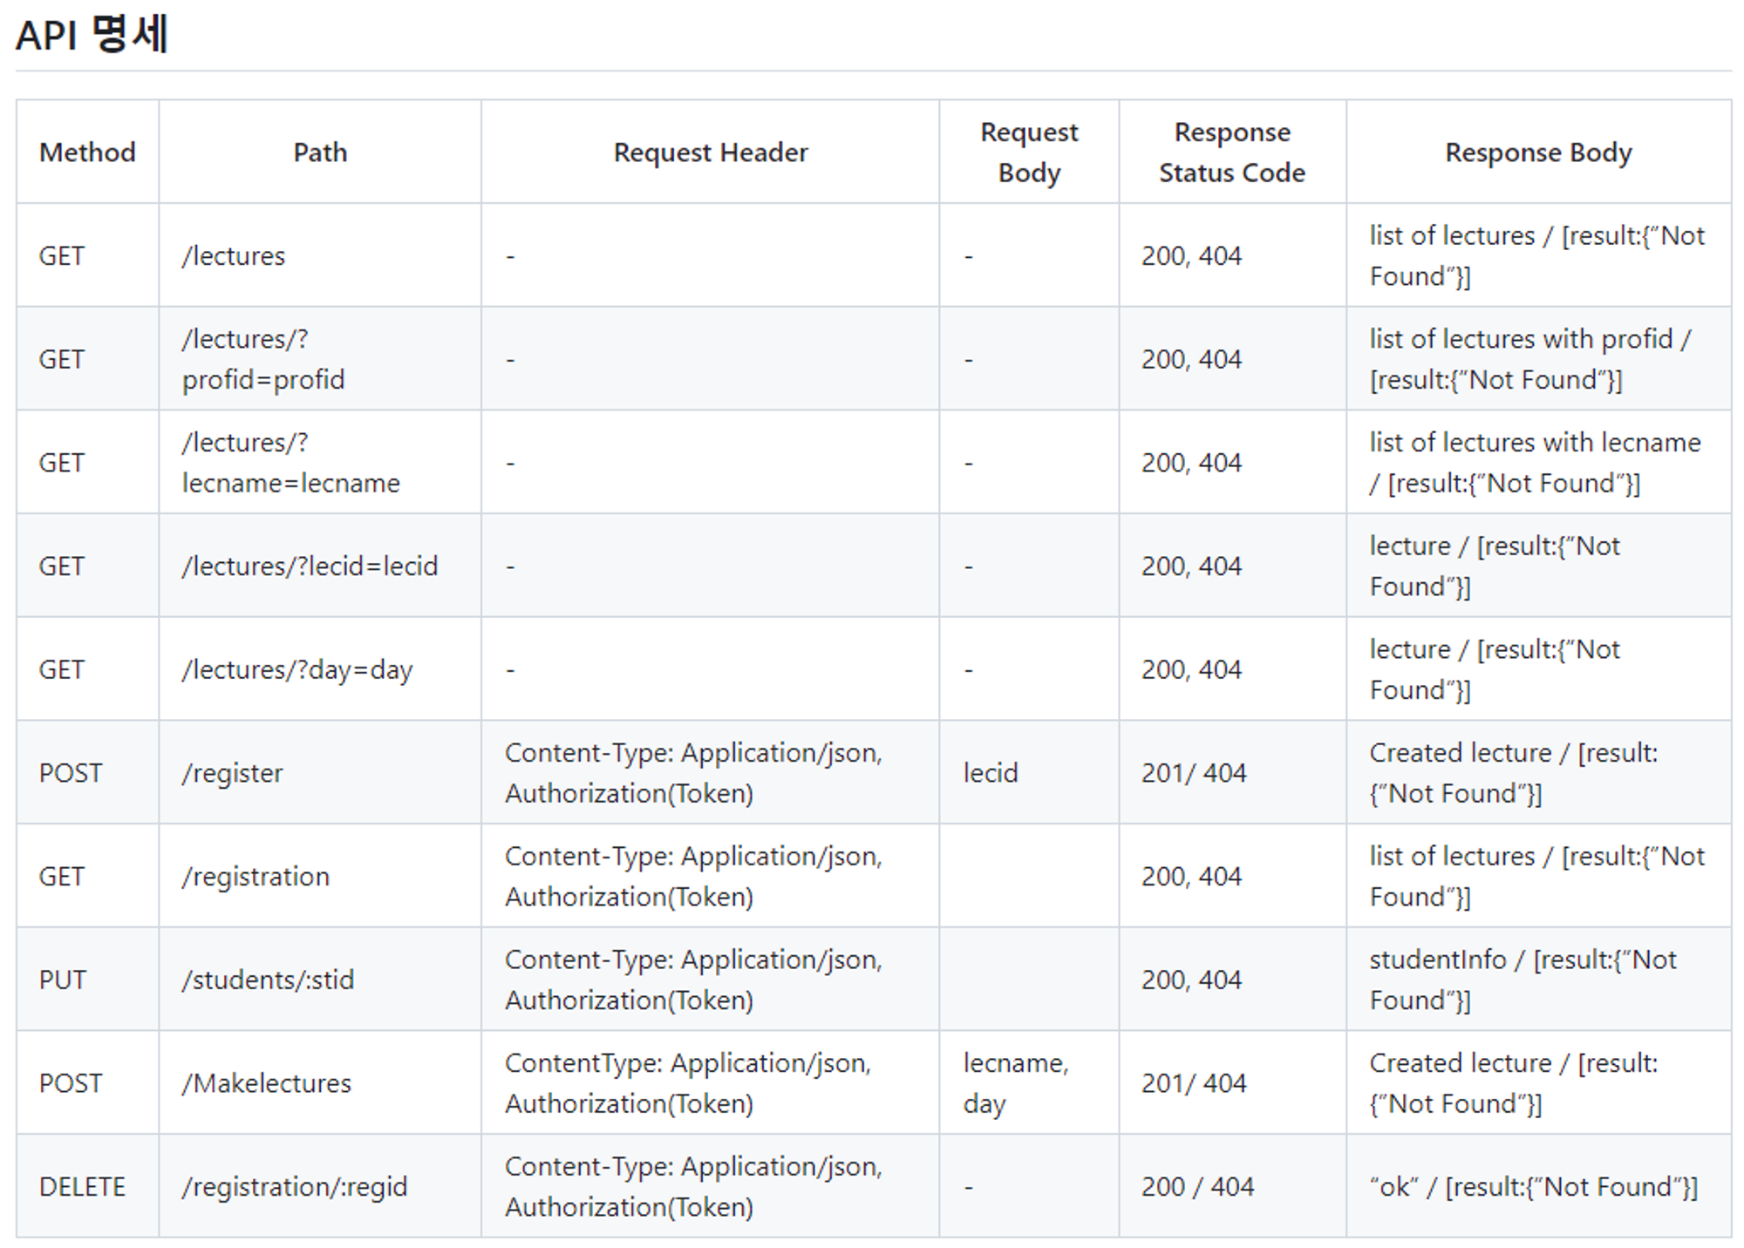
Task: Click the /registration/:regid path cell
Action: pyautogui.click(x=294, y=1187)
